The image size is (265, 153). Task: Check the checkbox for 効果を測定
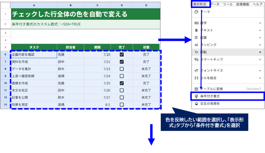point(122,104)
